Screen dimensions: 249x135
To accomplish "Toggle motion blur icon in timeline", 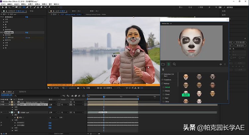I will [79, 96].
